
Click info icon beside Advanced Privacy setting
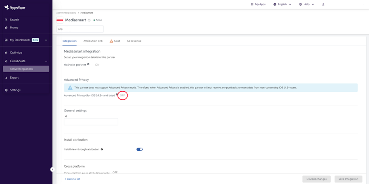click(117, 94)
